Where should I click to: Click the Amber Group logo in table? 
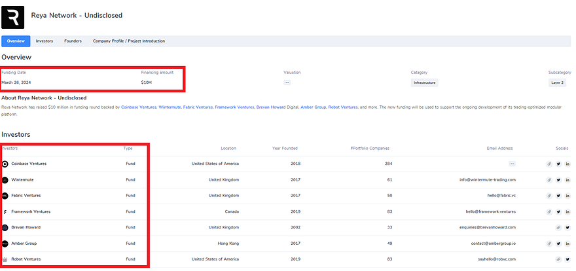coord(5,244)
